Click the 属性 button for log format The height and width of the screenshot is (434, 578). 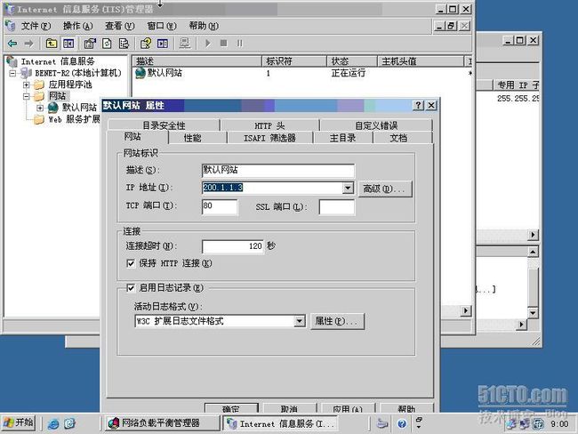tap(337, 321)
